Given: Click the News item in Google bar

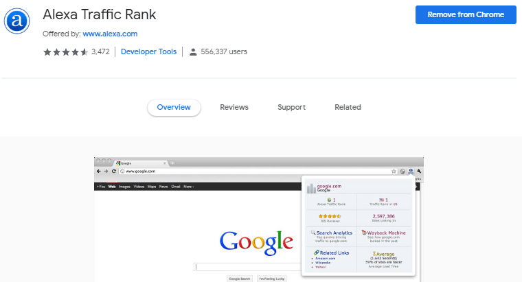Looking at the screenshot, I should pos(163,187).
